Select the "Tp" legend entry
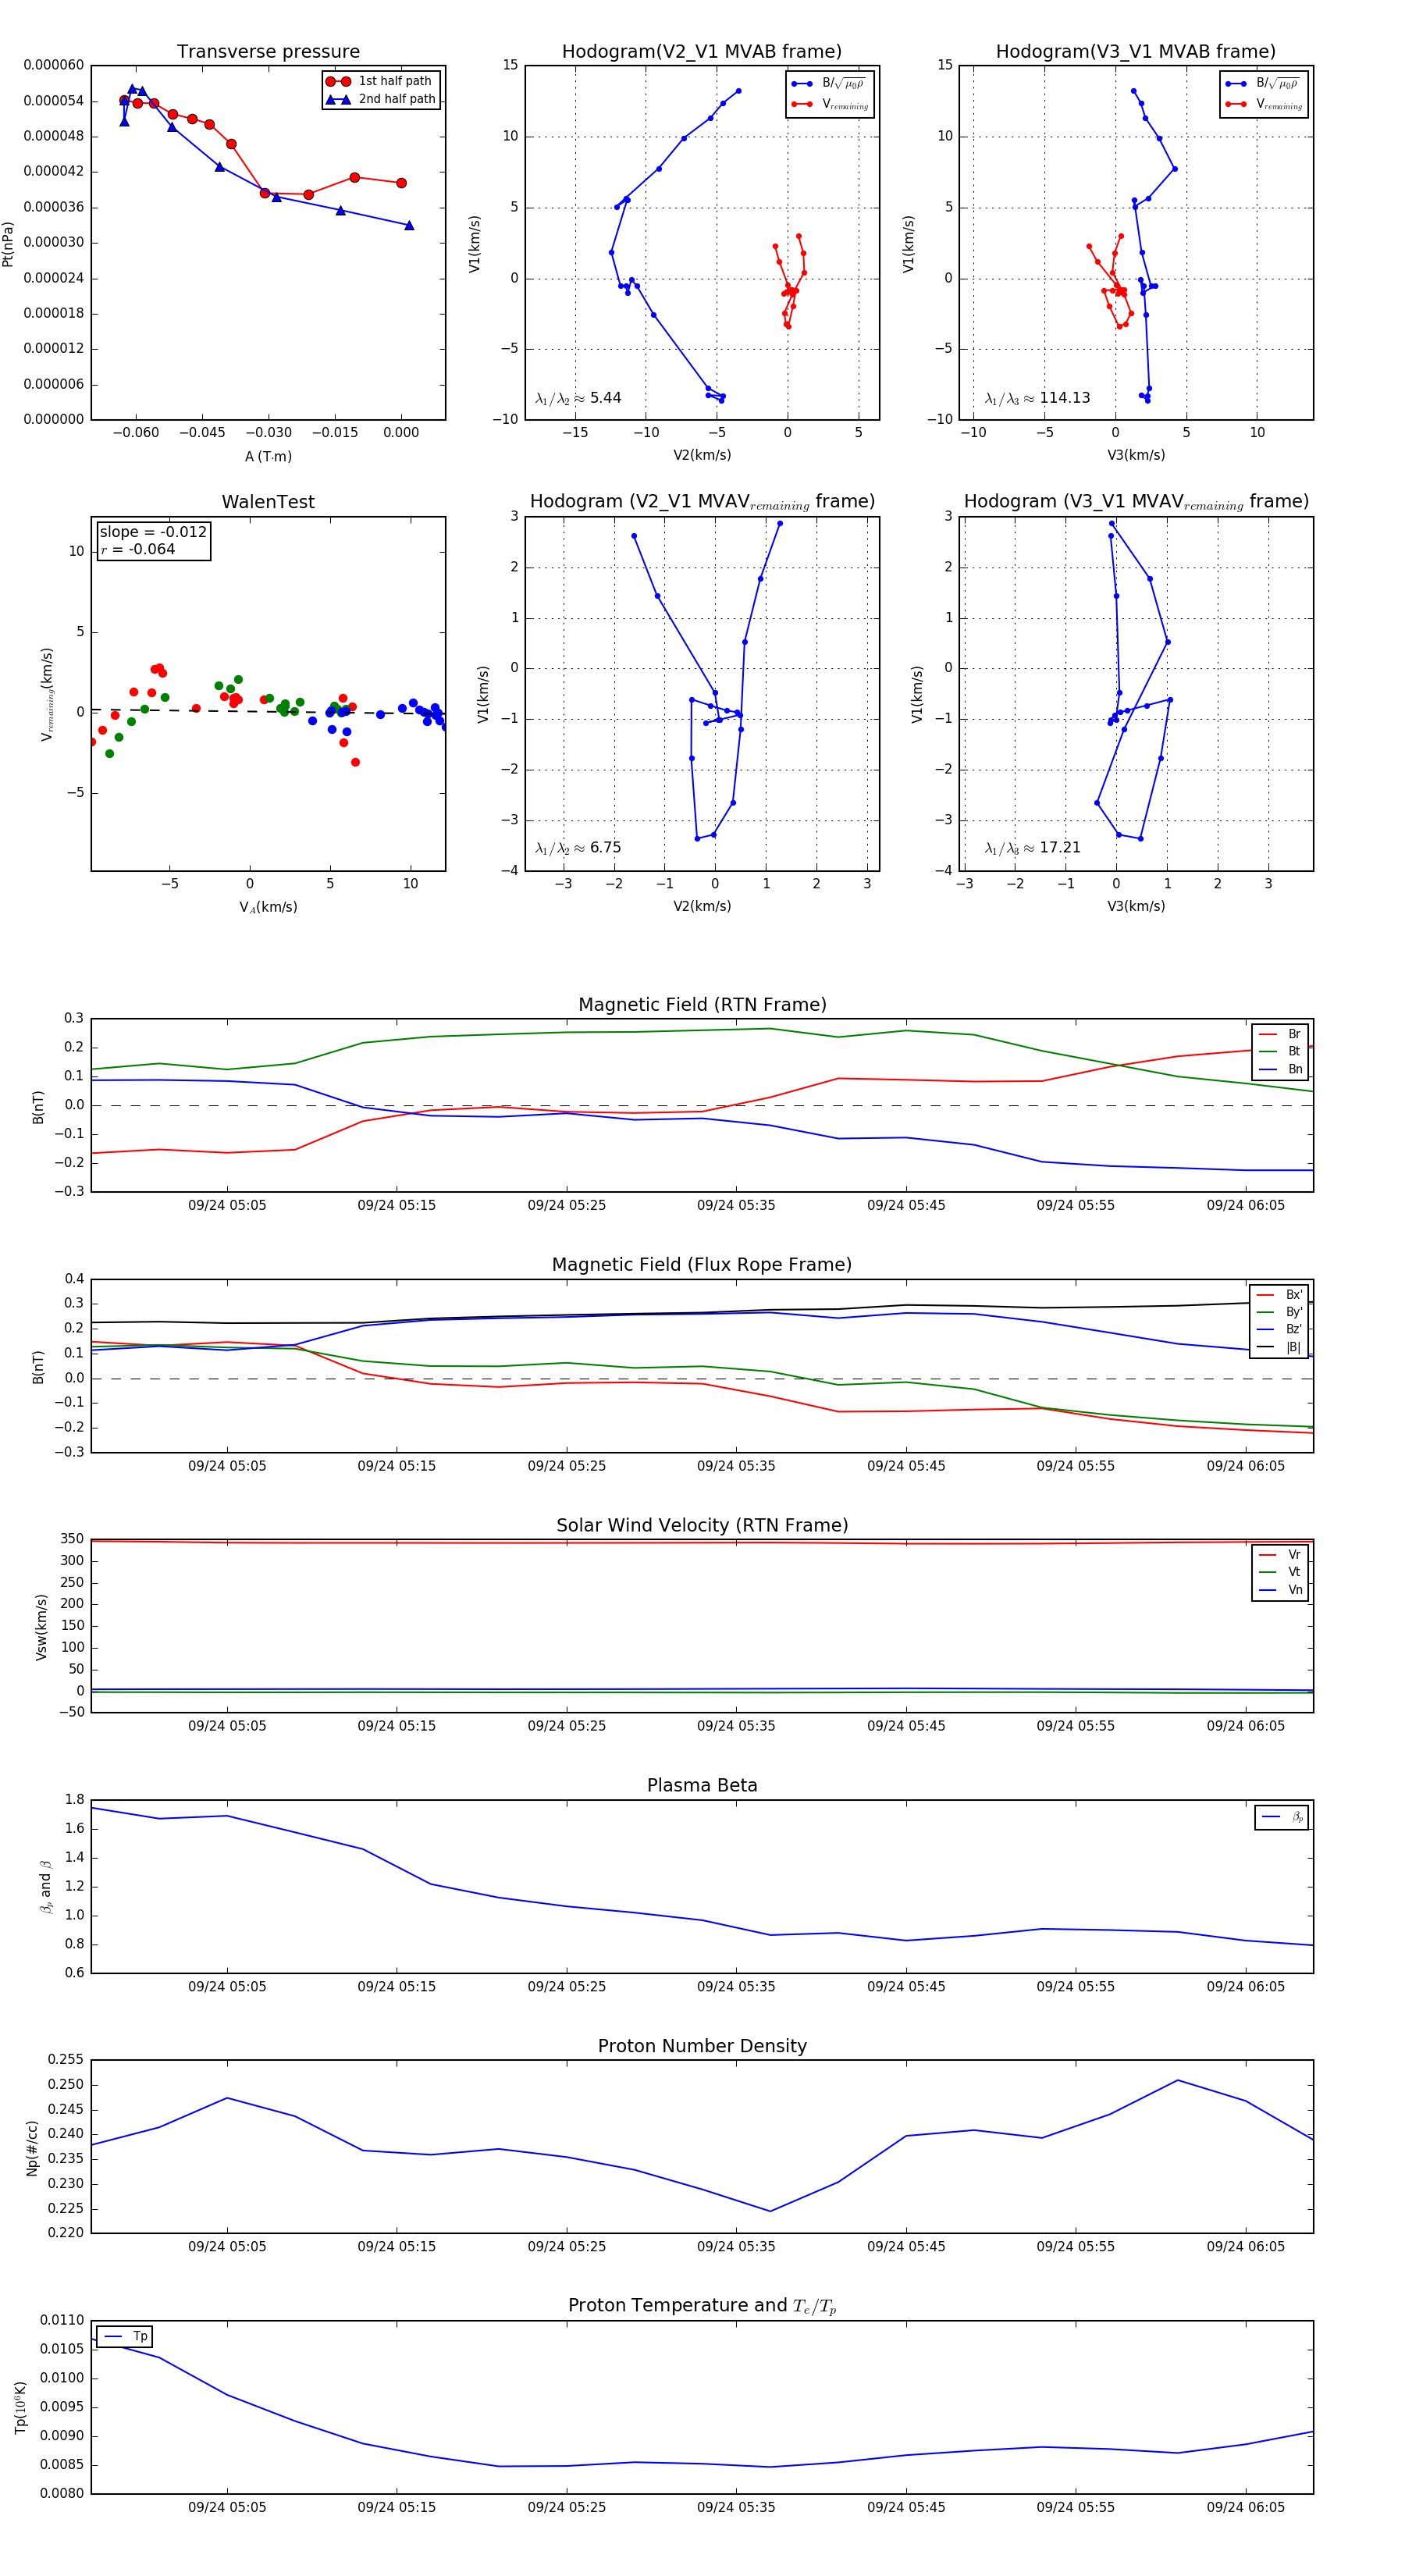 (125, 2337)
